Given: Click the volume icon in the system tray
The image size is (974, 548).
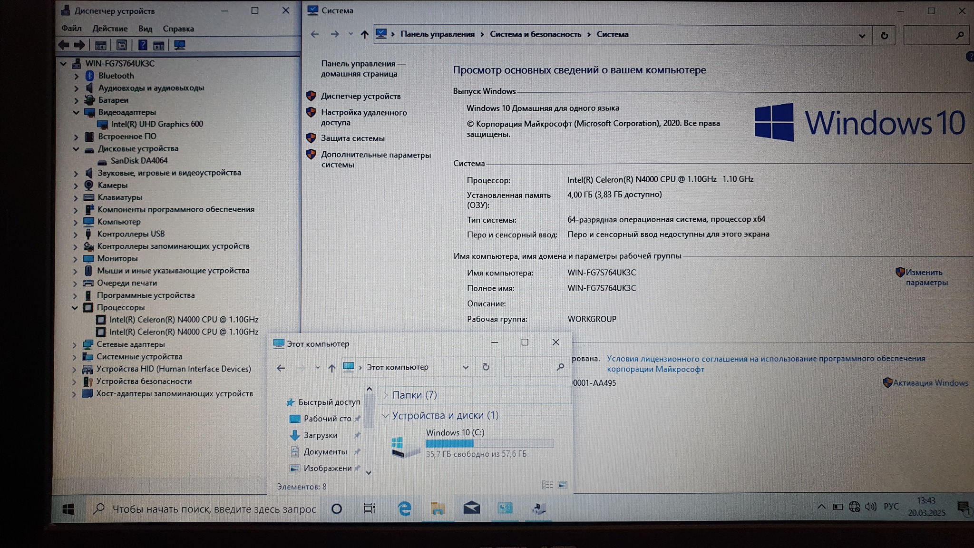Looking at the screenshot, I should 870,507.
